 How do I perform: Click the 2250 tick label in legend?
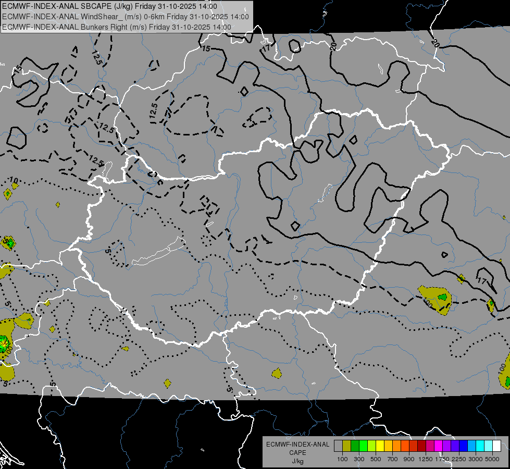[x=459, y=459]
